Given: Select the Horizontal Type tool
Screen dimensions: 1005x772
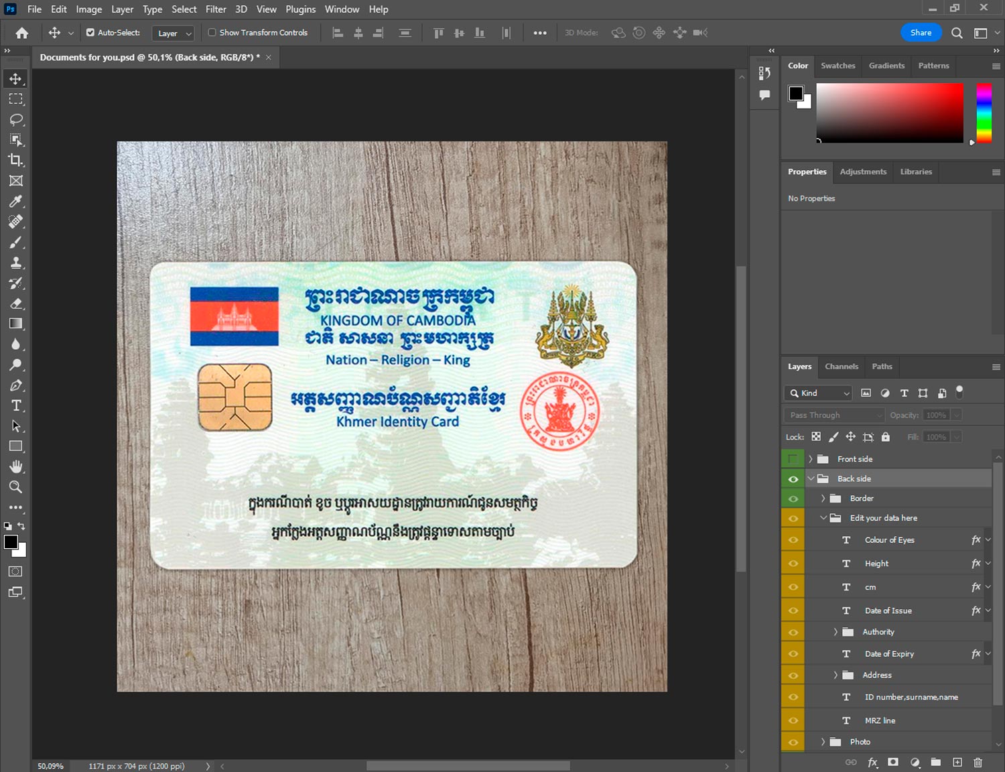Looking at the screenshot, I should tap(15, 405).
